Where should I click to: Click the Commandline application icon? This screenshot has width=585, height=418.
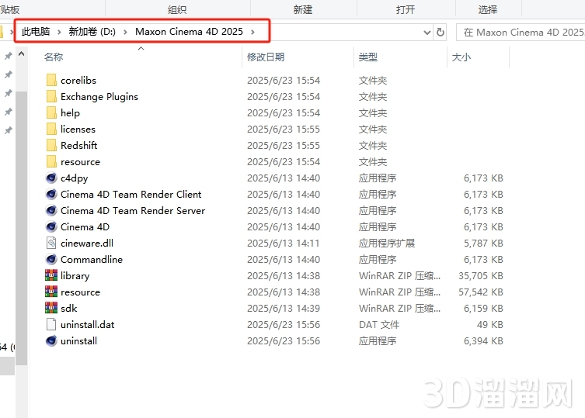pyautogui.click(x=51, y=259)
